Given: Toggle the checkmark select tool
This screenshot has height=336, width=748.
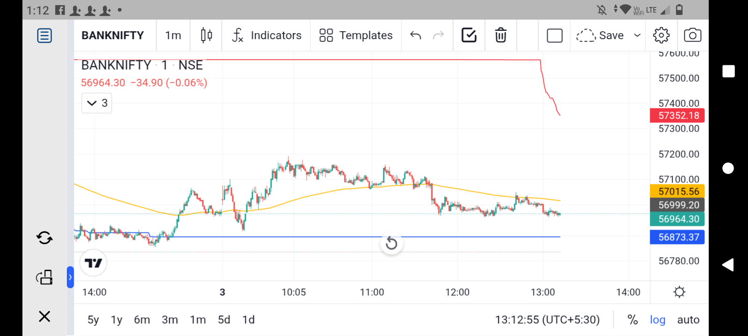Looking at the screenshot, I should [x=469, y=35].
